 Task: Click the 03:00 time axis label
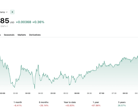click(3, 93)
